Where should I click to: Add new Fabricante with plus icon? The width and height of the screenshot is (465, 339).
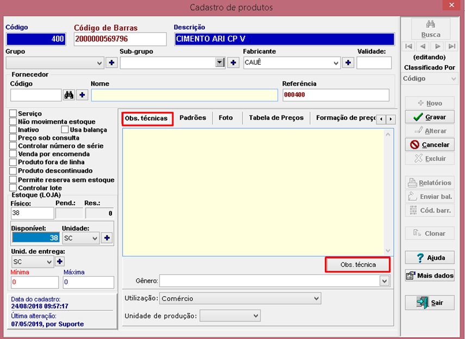[348, 63]
